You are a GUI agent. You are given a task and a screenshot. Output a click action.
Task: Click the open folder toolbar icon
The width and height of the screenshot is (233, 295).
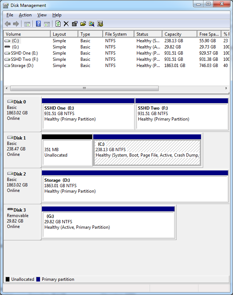[x=83, y=24]
